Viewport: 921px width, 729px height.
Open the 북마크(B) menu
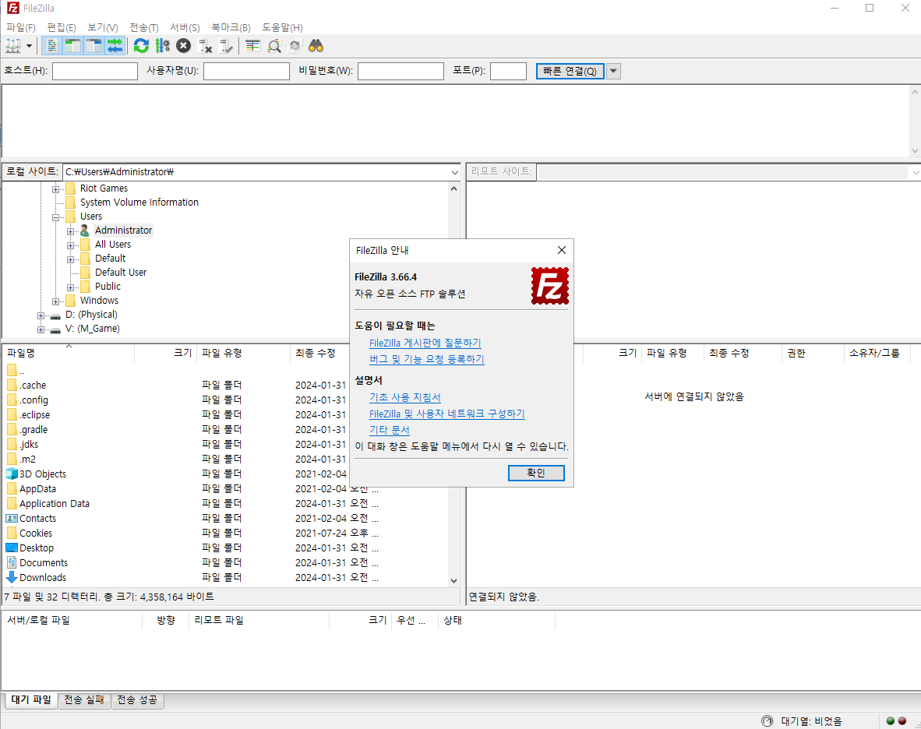point(231,27)
